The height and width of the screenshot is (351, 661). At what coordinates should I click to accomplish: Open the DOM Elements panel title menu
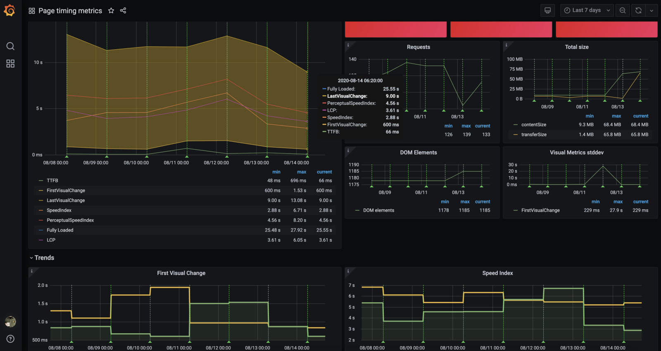(x=418, y=153)
